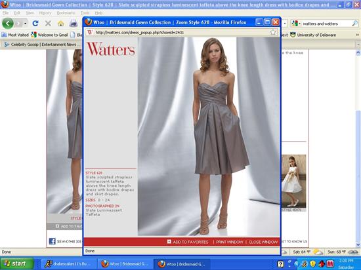Open the University of Delaware bookmark
Viewport: 361px width, 270px height.
pos(312,35)
